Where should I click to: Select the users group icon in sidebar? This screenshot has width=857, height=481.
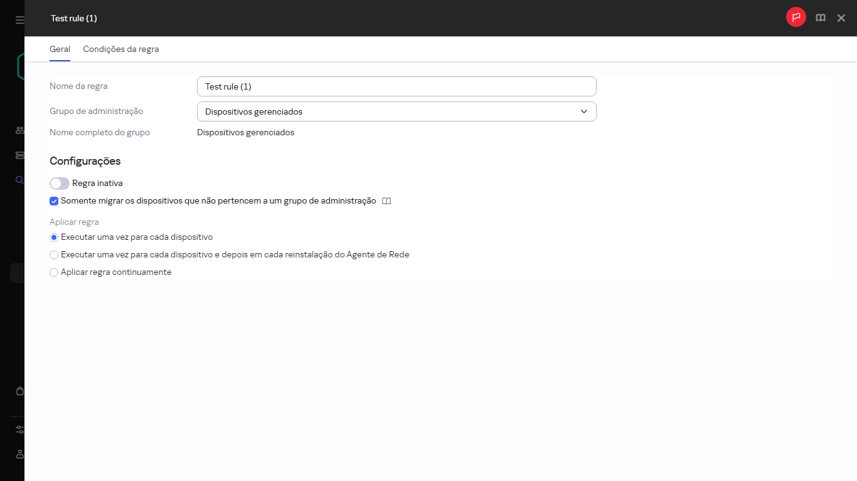(19, 130)
